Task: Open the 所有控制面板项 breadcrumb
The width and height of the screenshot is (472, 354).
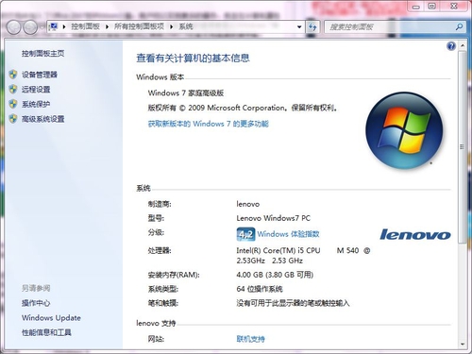Action: click(139, 26)
